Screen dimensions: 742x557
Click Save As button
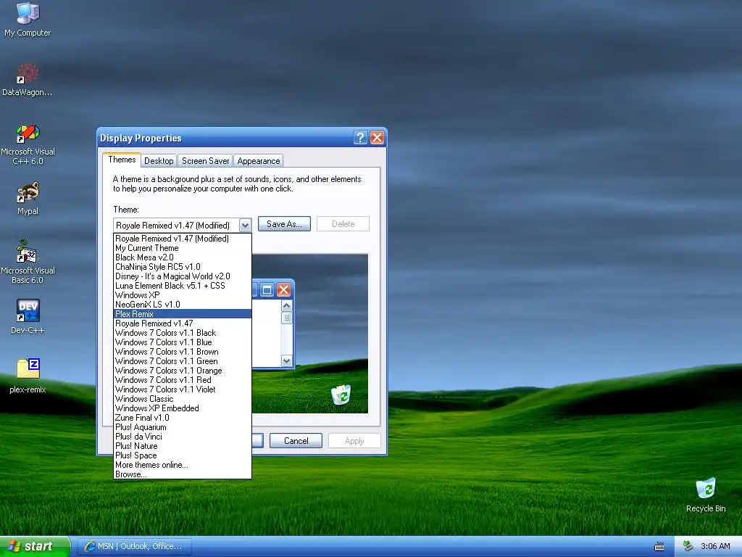[284, 224]
